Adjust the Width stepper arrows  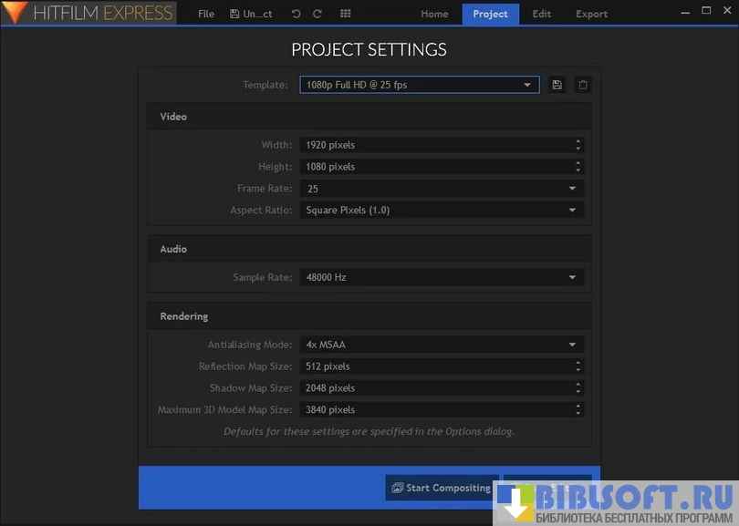(578, 144)
